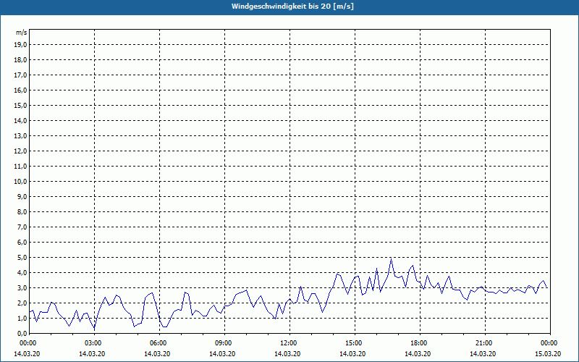Image resolution: width=579 pixels, height=362 pixels.
Task: Pick the "15,0" y-axis label
Action: coord(20,105)
